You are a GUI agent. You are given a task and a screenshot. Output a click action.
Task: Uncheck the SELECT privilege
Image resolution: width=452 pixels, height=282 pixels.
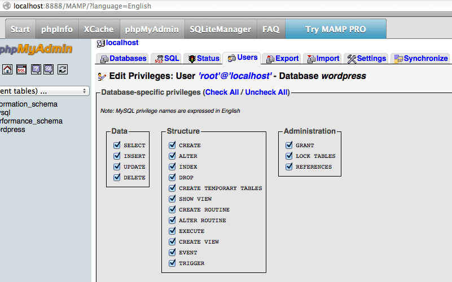tap(117, 145)
